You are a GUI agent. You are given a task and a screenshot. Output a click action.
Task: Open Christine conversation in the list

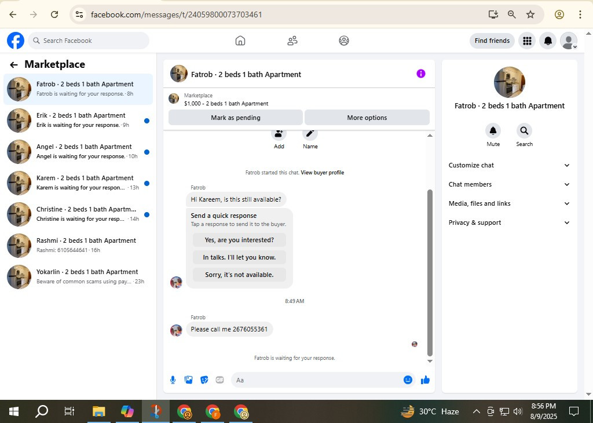coord(78,214)
